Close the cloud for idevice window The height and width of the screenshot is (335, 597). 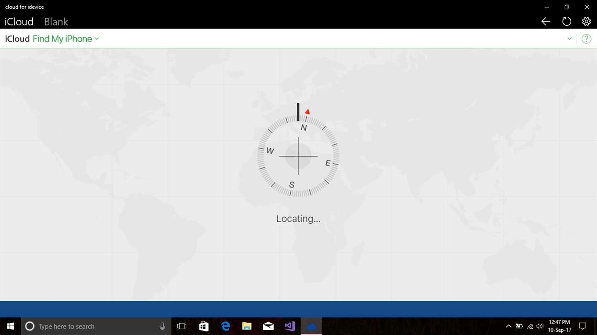click(x=587, y=7)
